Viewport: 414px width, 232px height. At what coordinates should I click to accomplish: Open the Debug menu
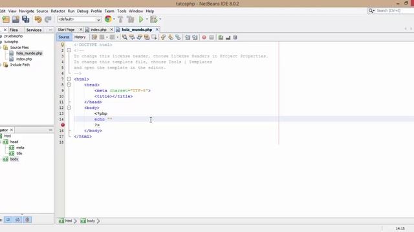coord(82,11)
